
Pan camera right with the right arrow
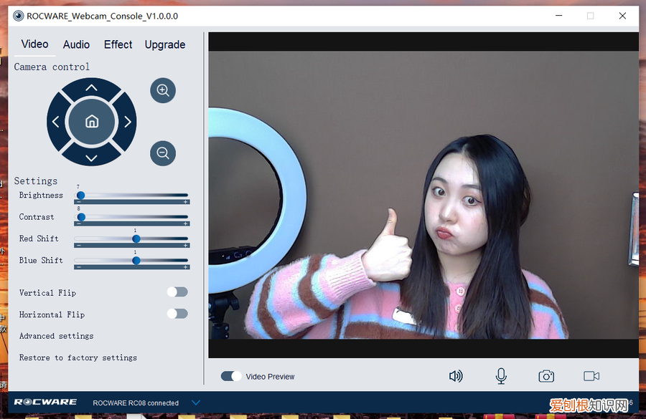click(x=128, y=122)
